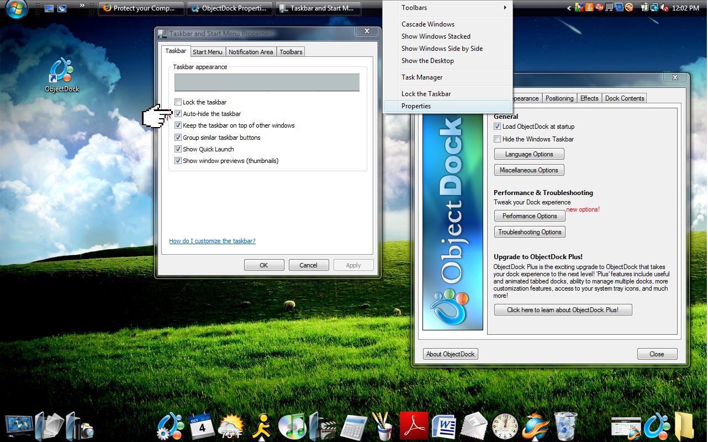708x442 pixels.
Task: Open Performance Options in ObjectDock
Action: (530, 216)
